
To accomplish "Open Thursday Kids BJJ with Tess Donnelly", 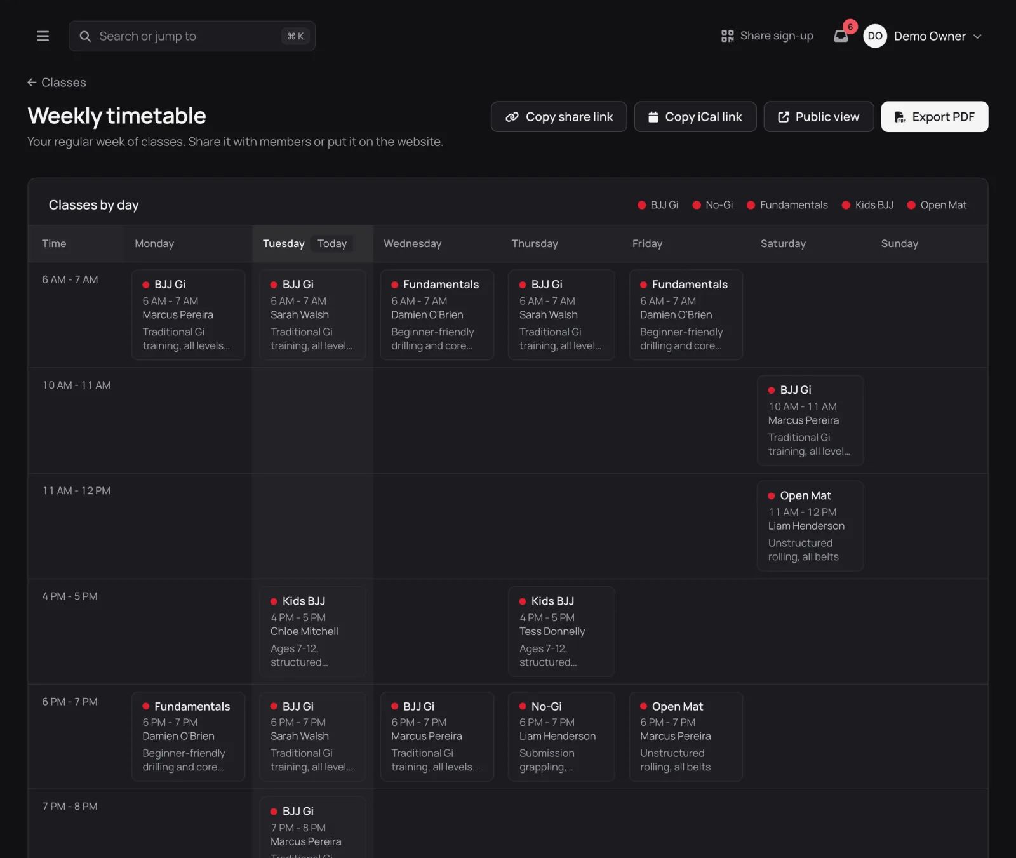I will (561, 631).
